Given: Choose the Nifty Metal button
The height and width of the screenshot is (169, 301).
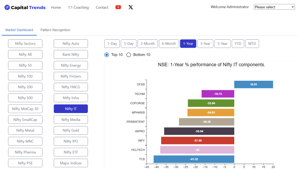Looking at the screenshot, I should pos(25,131).
